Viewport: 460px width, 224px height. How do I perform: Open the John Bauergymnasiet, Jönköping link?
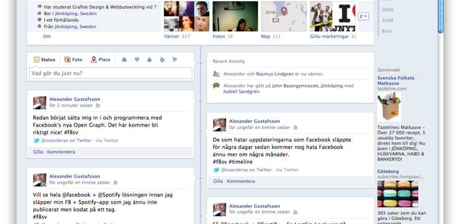click(x=307, y=86)
